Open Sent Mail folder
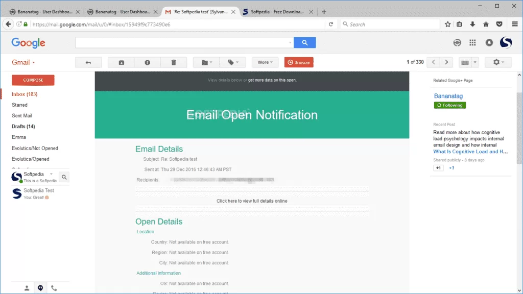This screenshot has width=523, height=294. tap(22, 116)
